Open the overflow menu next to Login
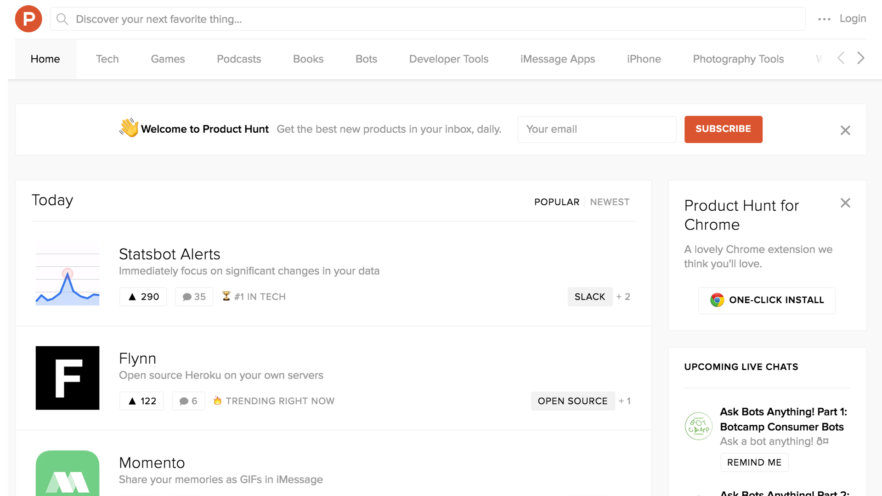 (824, 19)
